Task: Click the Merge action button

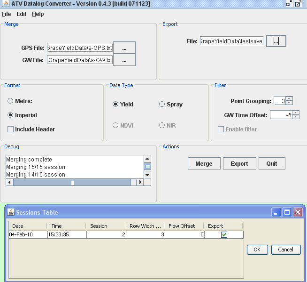Action: (x=204, y=163)
